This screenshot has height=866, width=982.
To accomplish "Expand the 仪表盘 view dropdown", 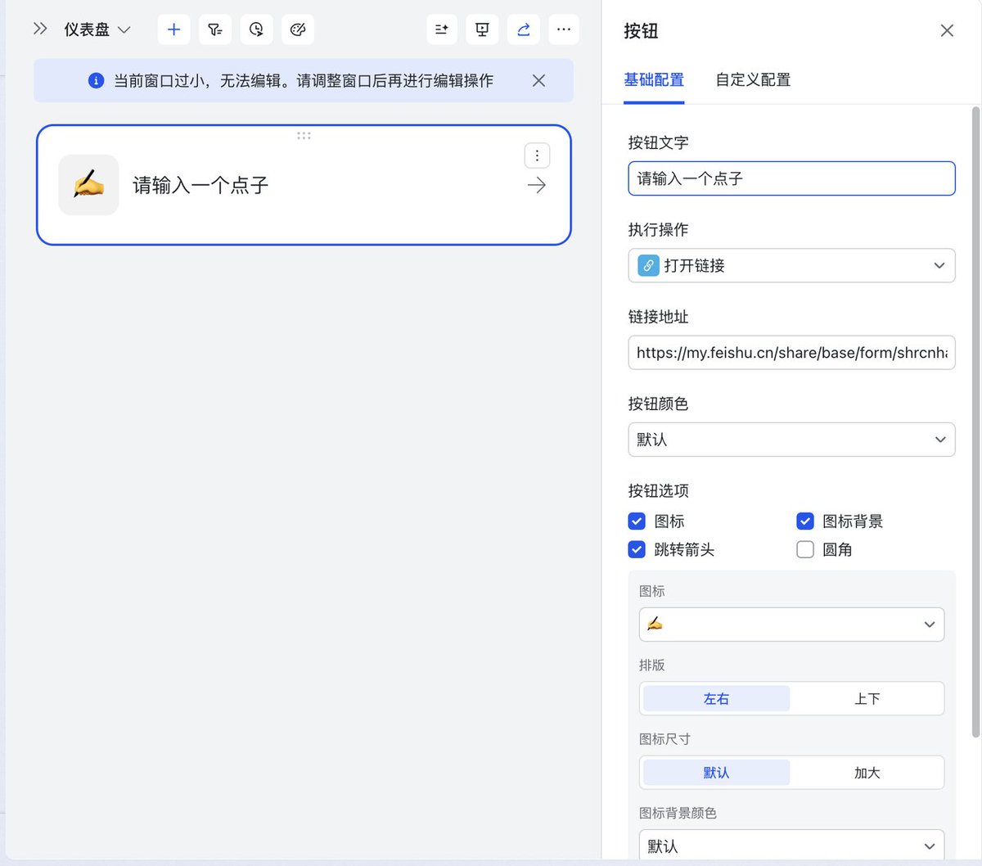I will coord(97,29).
